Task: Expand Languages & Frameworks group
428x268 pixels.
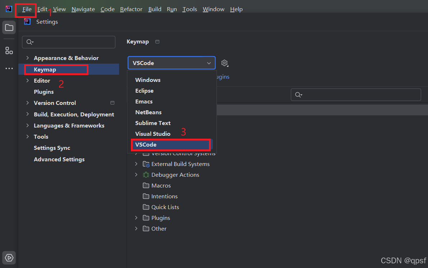Action: point(28,125)
